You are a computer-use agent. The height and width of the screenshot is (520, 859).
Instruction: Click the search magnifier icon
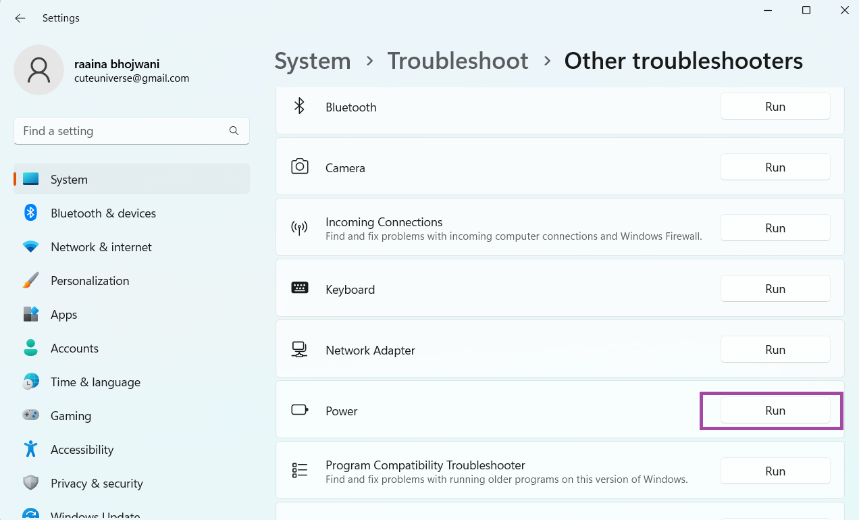point(234,131)
